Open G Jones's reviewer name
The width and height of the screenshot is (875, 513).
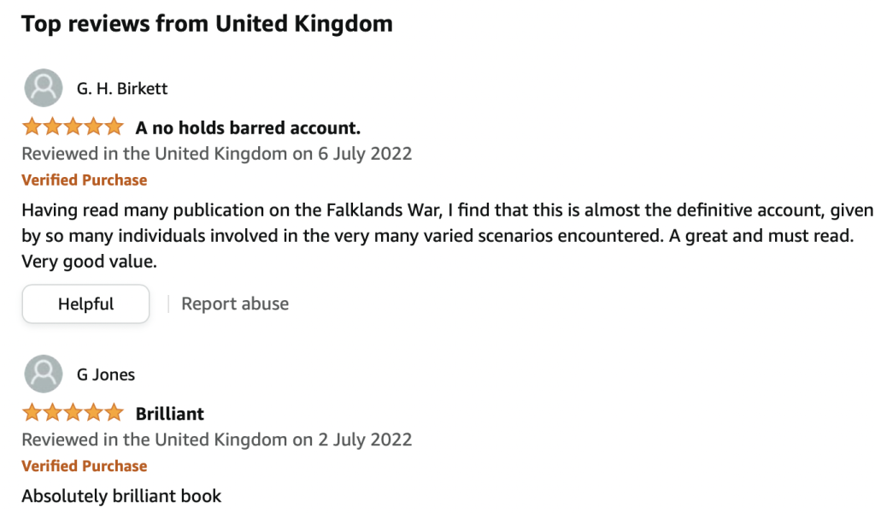click(106, 374)
